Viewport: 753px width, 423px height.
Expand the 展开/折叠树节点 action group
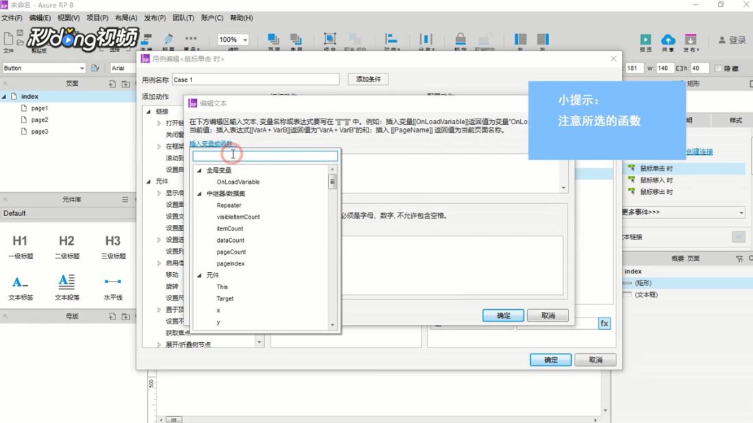coord(159,345)
